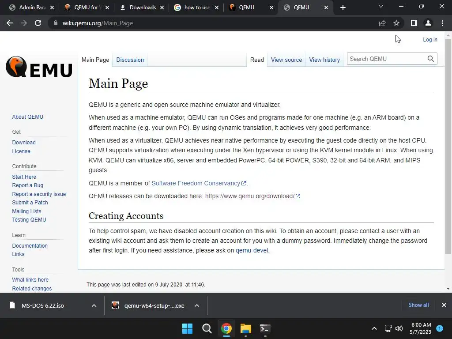Show hidden system tray icons
This screenshot has height=339, width=452.
tap(374, 328)
